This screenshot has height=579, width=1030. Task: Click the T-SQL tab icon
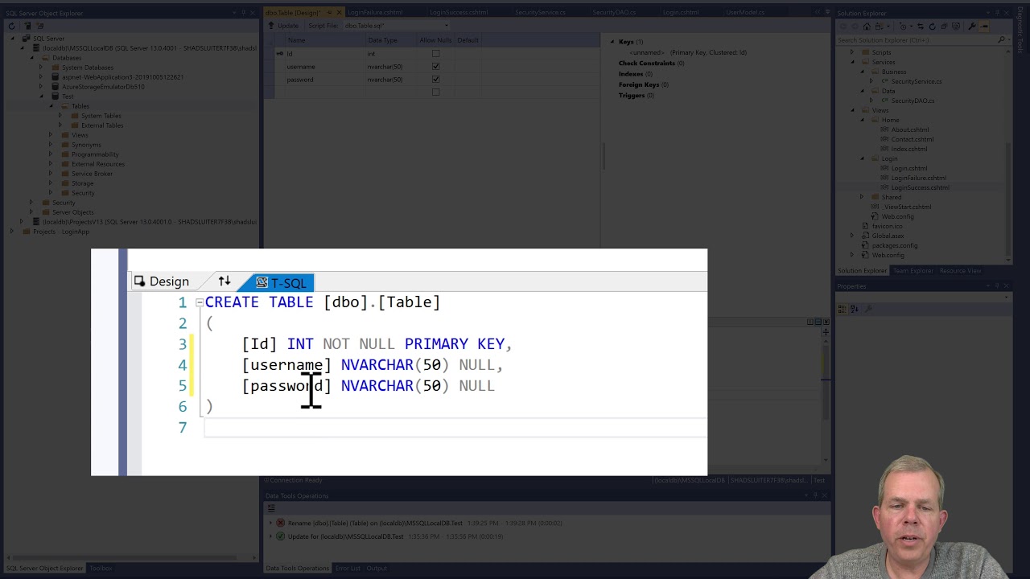coord(262,282)
